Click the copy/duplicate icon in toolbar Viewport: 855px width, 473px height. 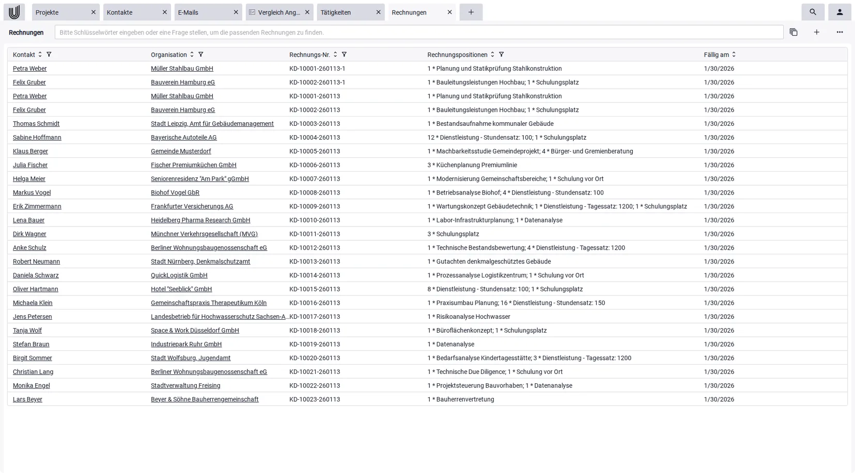794,32
